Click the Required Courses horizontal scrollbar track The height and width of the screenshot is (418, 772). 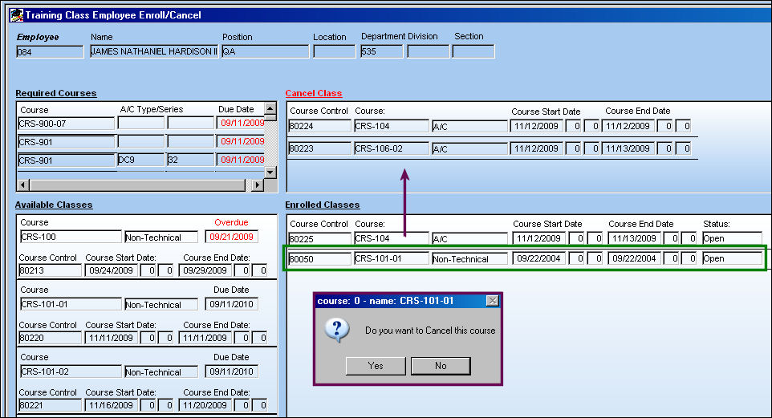138,185
